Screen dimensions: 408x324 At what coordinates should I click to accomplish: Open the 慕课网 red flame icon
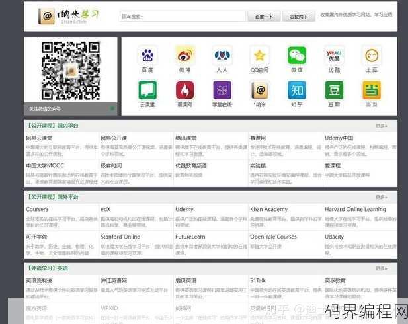point(184,90)
